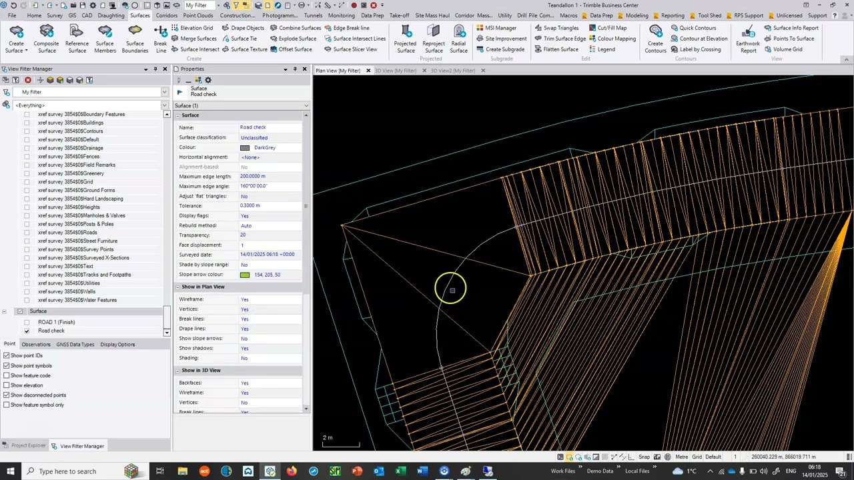This screenshot has height=480, width=854.
Task: Click the Surface Info Report tool
Action: [791, 28]
